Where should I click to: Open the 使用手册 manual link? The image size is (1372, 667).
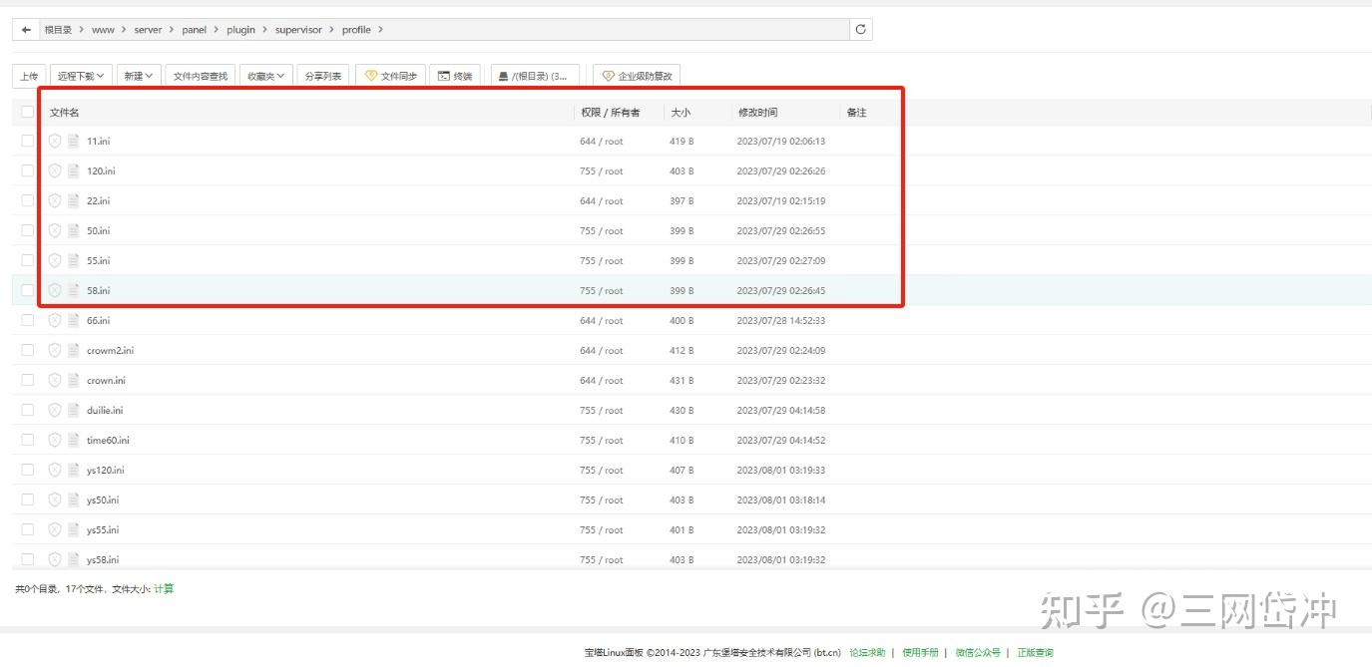920,653
